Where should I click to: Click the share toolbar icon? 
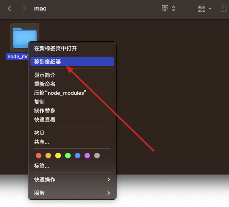point(224,8)
